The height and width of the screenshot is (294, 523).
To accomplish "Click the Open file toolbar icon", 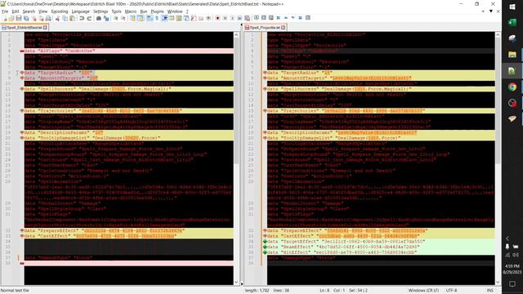I will click(x=11, y=18).
